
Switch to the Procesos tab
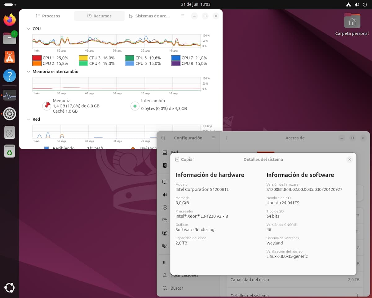pos(48,16)
